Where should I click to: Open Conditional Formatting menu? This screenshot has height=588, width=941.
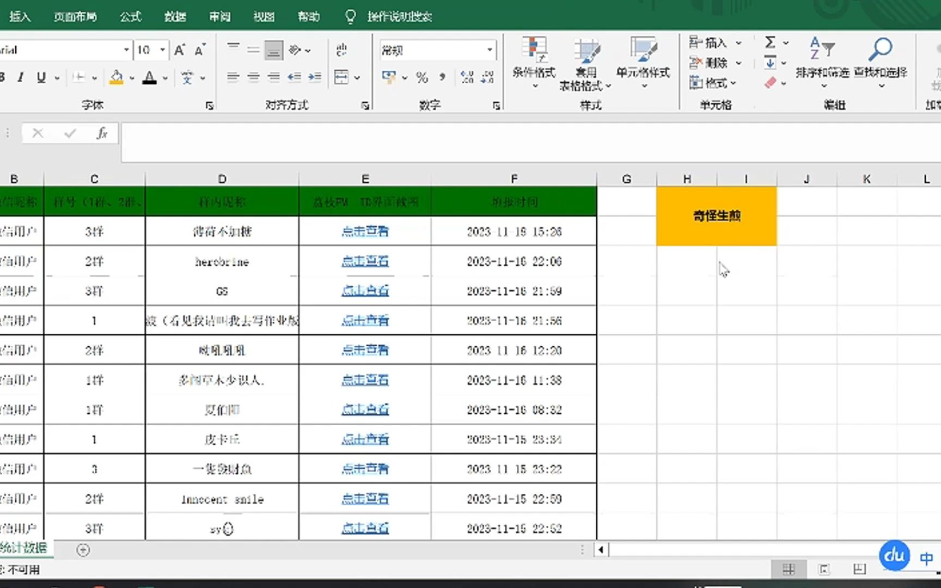pos(534,63)
